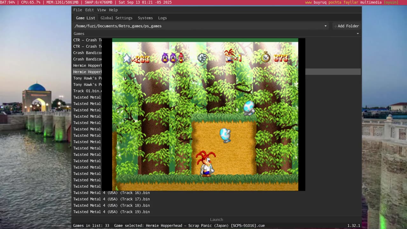Switch to the Game List tab

(x=86, y=18)
